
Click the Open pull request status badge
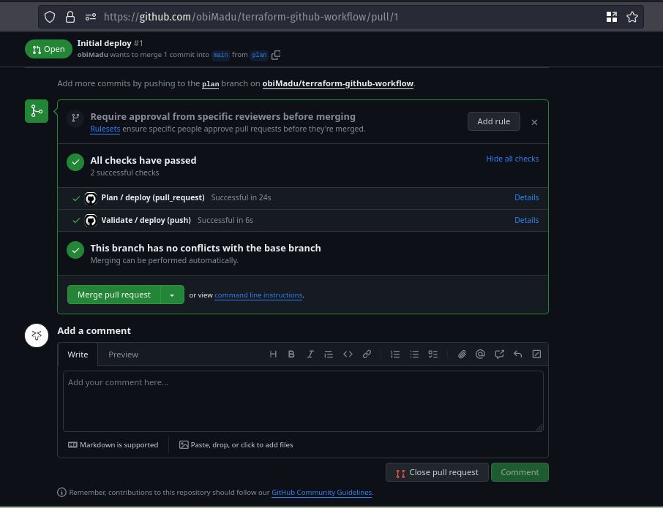48,49
